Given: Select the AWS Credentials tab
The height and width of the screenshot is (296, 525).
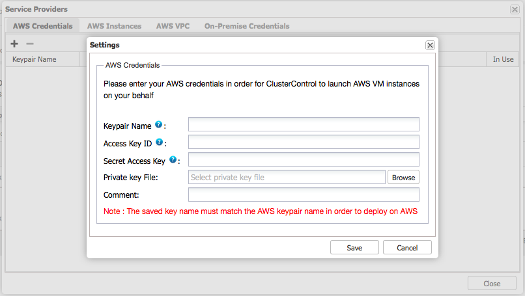Looking at the screenshot, I should click(42, 26).
